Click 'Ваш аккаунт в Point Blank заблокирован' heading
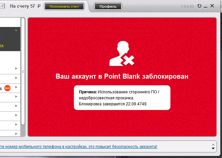This screenshot has height=158, width=222. coord(122,76)
